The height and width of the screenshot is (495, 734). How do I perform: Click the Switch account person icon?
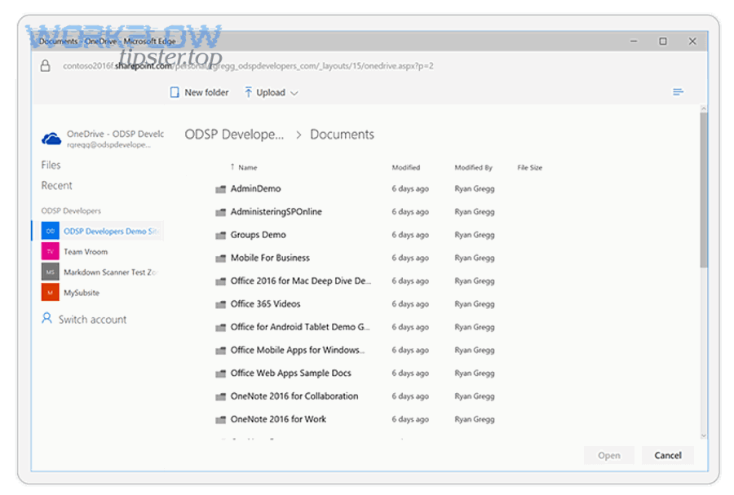(x=46, y=319)
